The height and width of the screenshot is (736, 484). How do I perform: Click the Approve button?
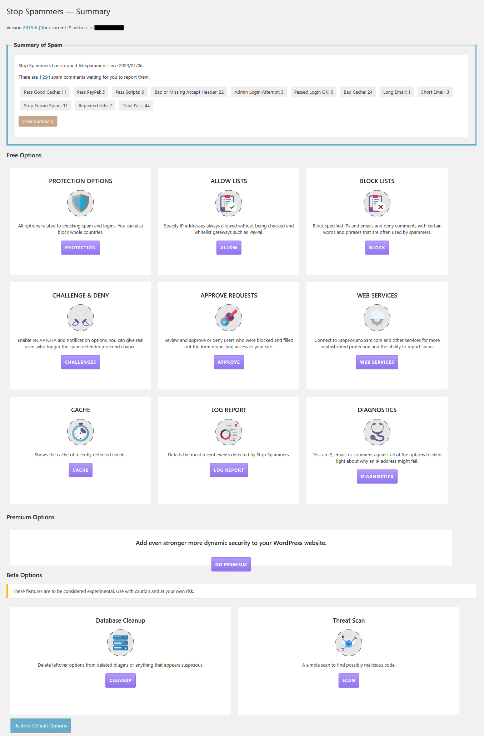click(x=229, y=362)
